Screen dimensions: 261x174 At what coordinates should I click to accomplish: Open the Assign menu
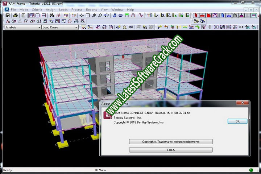click(51, 10)
